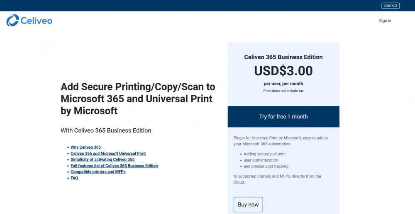Jump to the FAQ link
Image resolution: width=415 pixels, height=214 pixels.
coord(74,178)
